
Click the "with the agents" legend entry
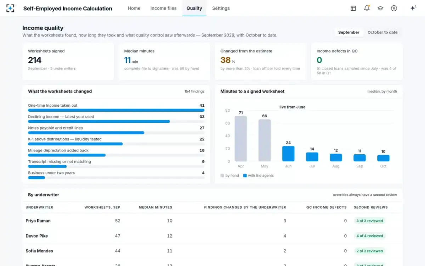pos(258,176)
